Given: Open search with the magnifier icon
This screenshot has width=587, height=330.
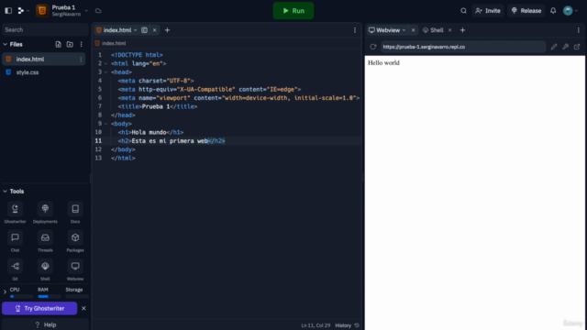Looking at the screenshot, I should [463, 11].
